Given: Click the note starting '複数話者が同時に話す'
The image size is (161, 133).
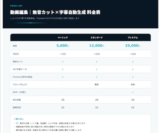Looking at the screenshot, I should [44, 127].
